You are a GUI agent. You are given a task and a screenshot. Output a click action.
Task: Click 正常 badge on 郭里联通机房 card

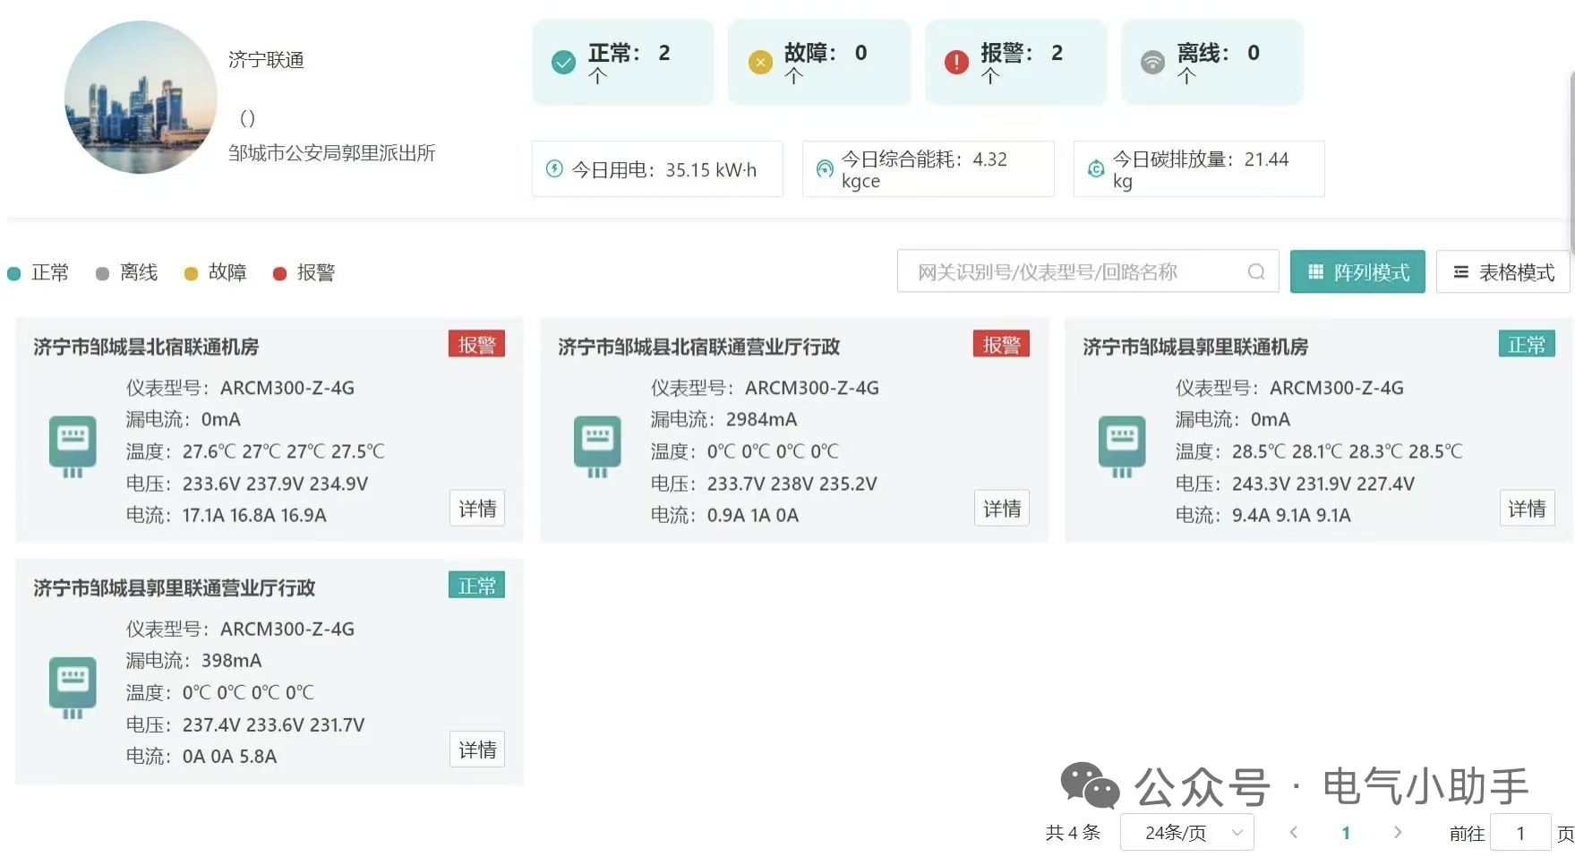[1527, 345]
